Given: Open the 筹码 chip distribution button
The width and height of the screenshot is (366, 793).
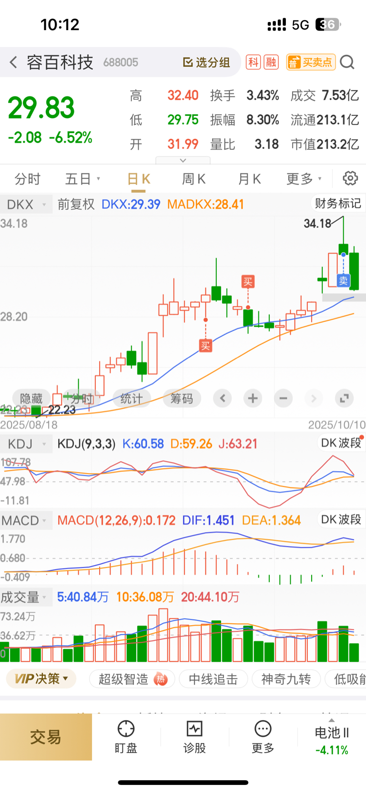Looking at the screenshot, I should pos(182,398).
